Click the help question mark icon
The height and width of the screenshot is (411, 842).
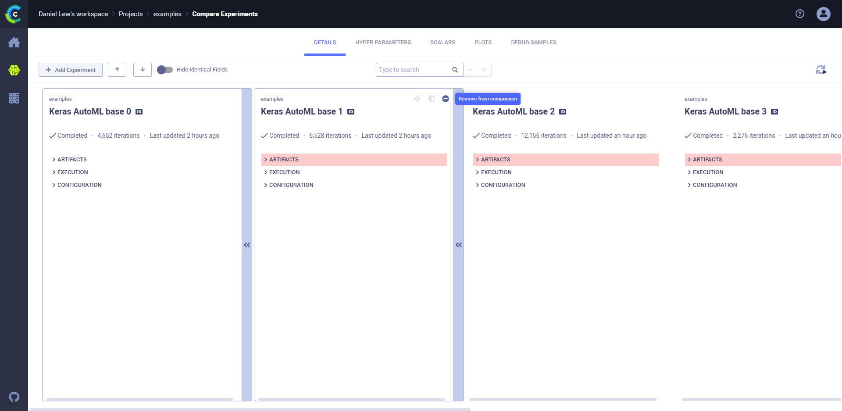800,14
